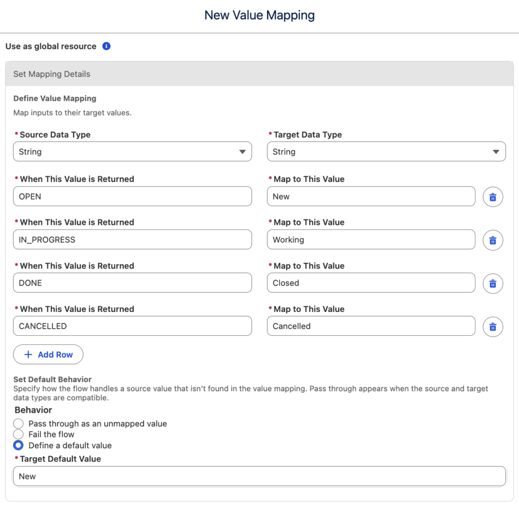This screenshot has width=519, height=505.
Task: Open the New Value Mapping title link
Action: (259, 15)
